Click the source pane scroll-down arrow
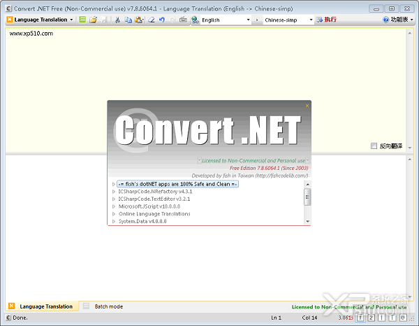419x326 pixels. tap(410, 148)
